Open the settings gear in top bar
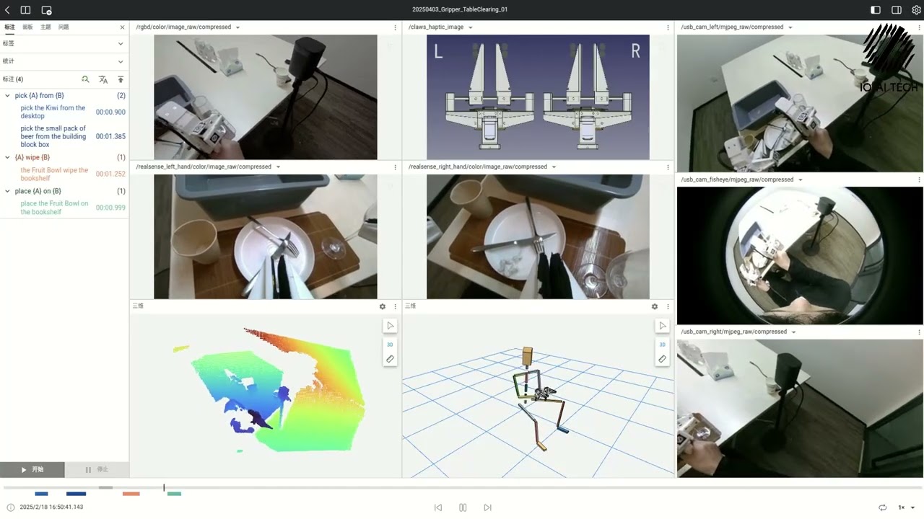This screenshot has width=924, height=519. (x=916, y=10)
